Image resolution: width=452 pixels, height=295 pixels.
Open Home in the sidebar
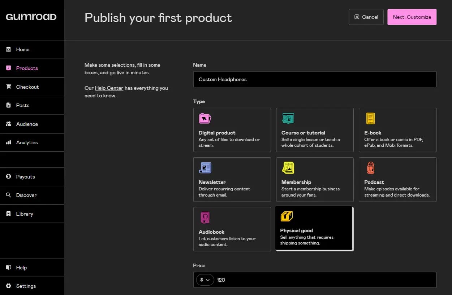click(x=32, y=49)
